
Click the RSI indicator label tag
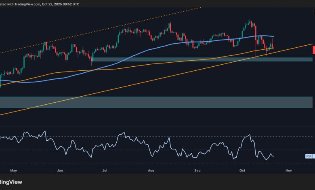[309, 156]
